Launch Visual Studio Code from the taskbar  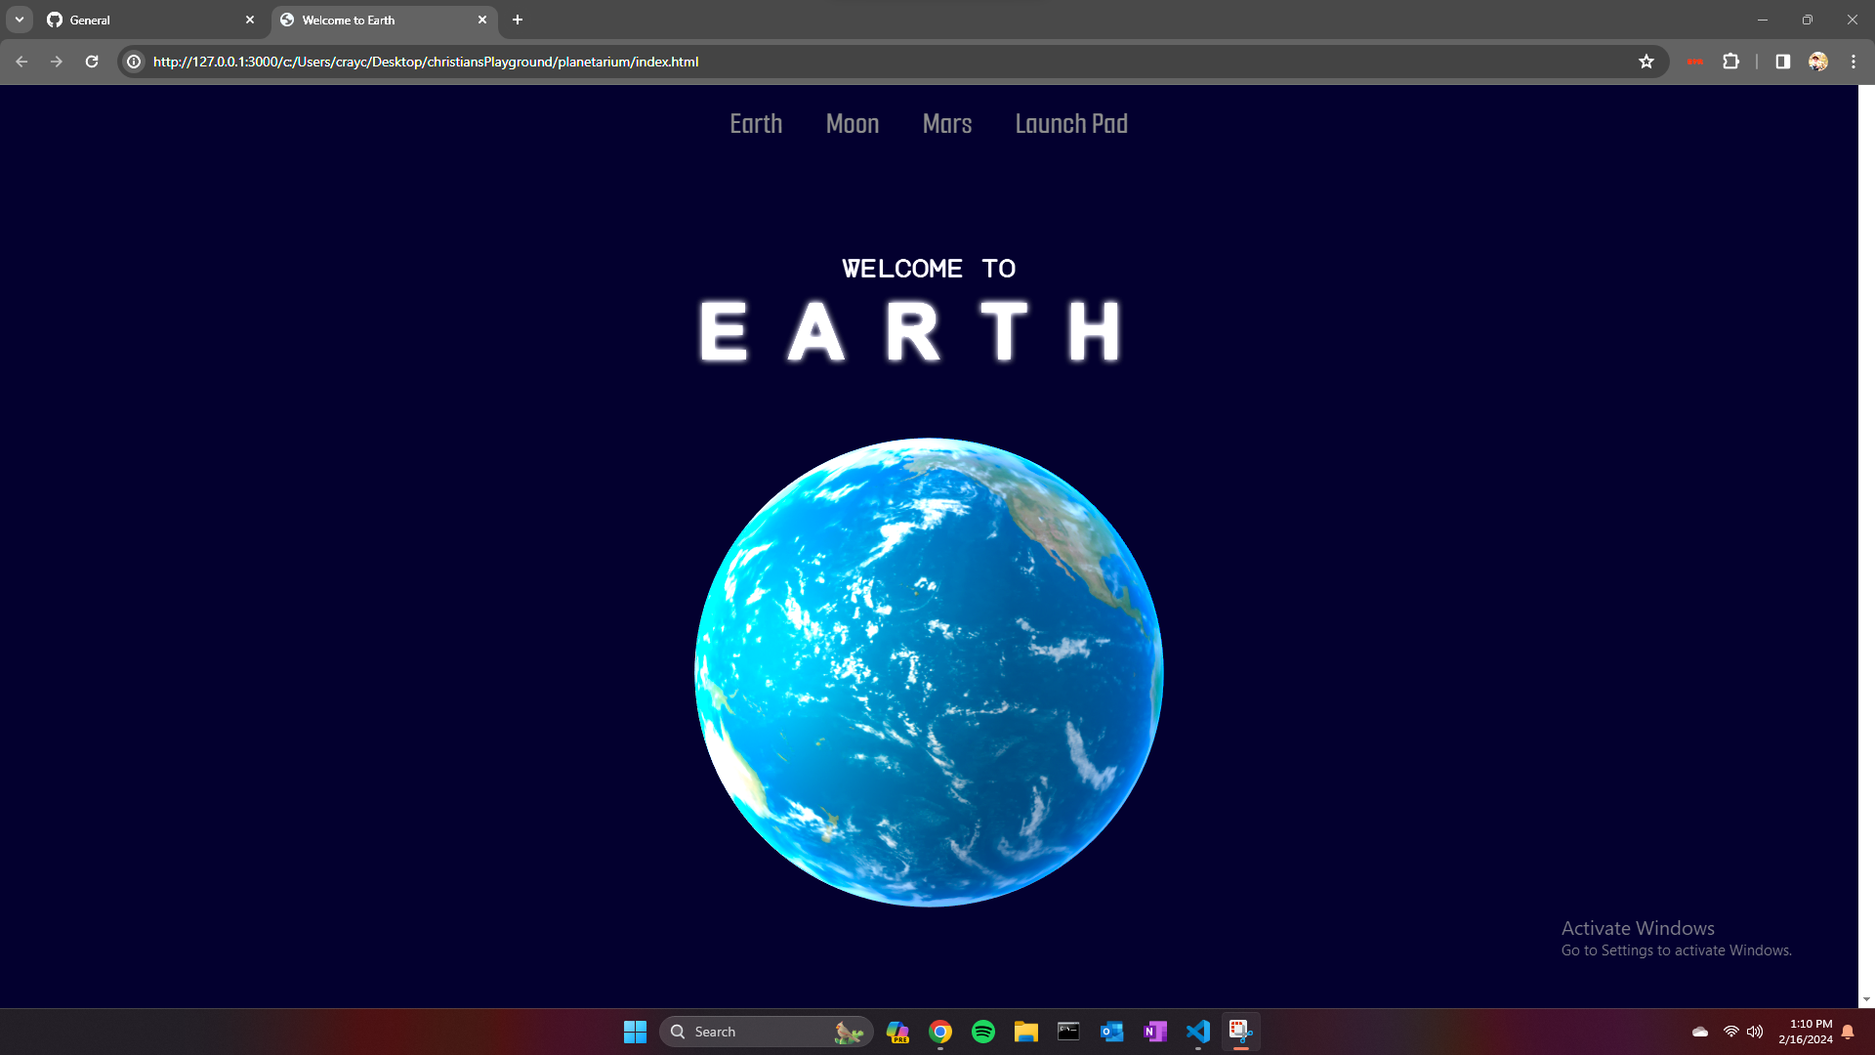(1198, 1032)
